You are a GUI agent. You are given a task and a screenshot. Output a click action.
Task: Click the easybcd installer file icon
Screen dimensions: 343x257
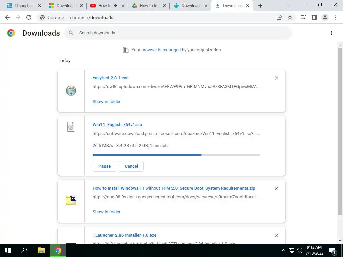[x=71, y=91]
